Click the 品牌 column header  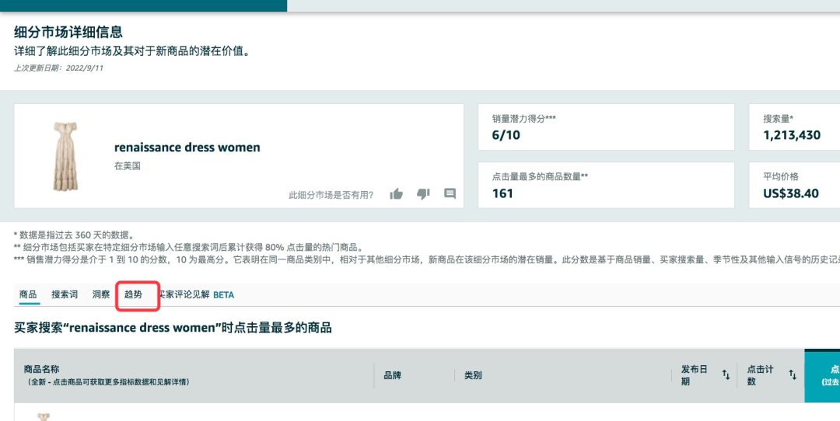[392, 375]
